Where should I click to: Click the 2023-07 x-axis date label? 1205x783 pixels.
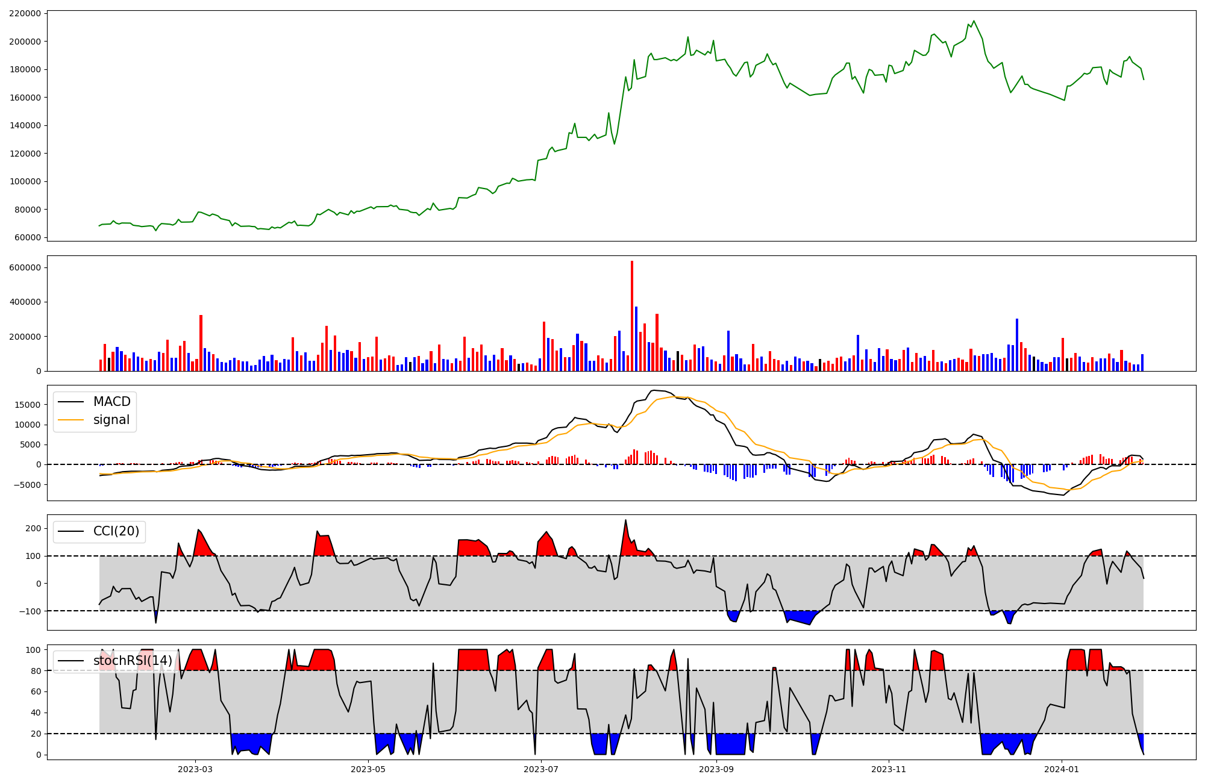pyautogui.click(x=541, y=769)
